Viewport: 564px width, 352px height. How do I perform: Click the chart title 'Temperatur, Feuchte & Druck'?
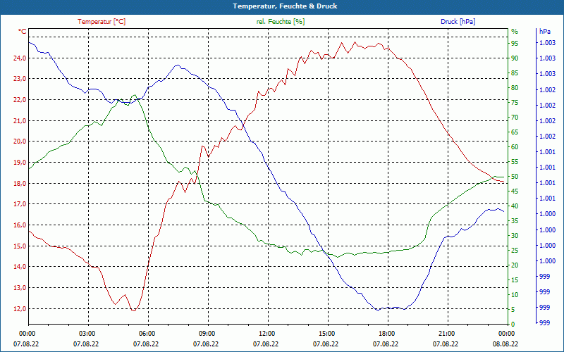pos(285,6)
